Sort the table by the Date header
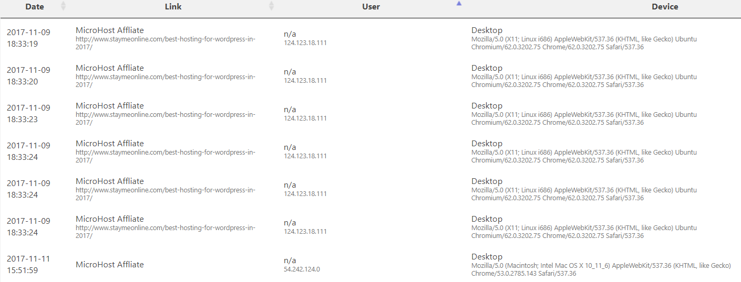The image size is (741, 282). 35,7
